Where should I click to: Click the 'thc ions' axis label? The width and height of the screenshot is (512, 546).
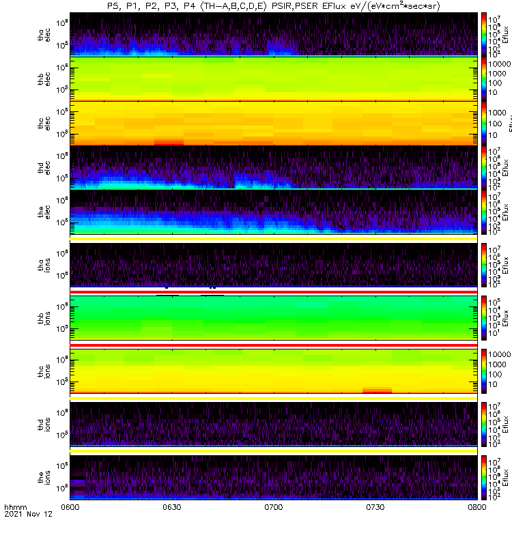click(x=44, y=371)
